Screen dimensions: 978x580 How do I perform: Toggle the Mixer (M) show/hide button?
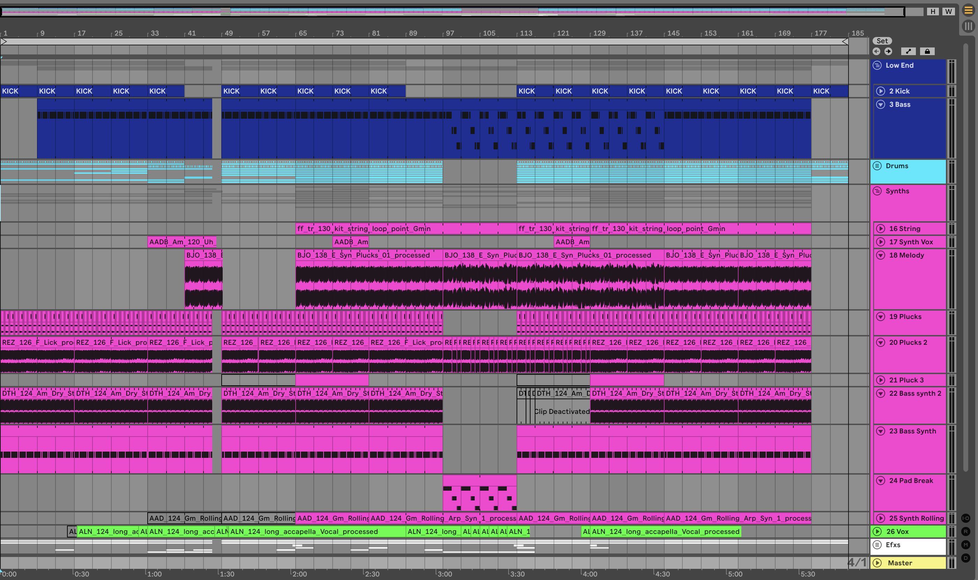click(x=965, y=544)
